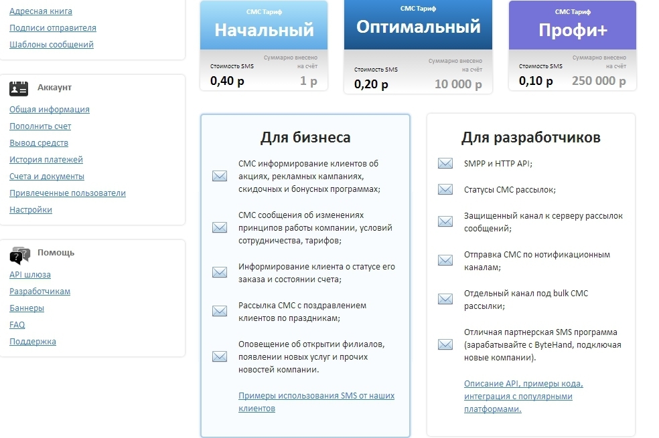Open Привлеченные пользователи link
659x438 pixels.
[x=68, y=193]
